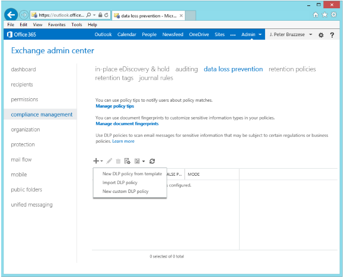Open the address bar dropdown arrow

(94, 15)
